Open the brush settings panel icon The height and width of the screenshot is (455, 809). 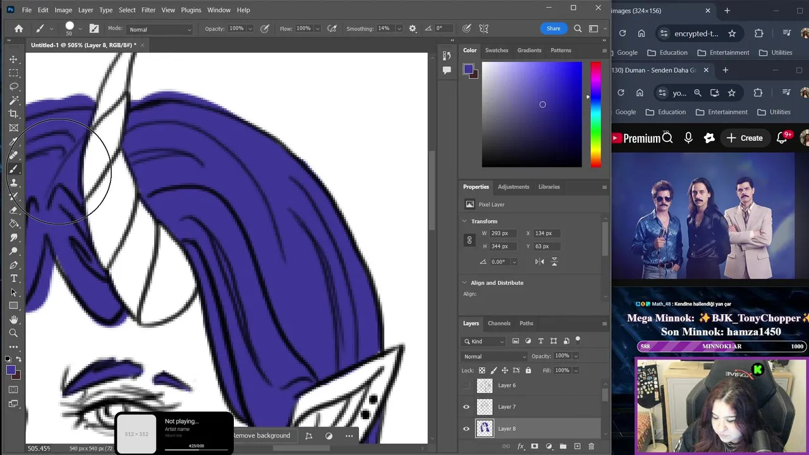click(94, 28)
